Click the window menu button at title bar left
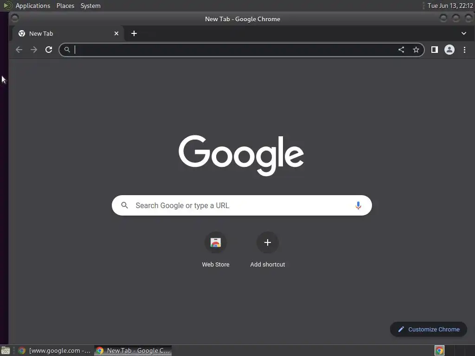 (x=14, y=18)
